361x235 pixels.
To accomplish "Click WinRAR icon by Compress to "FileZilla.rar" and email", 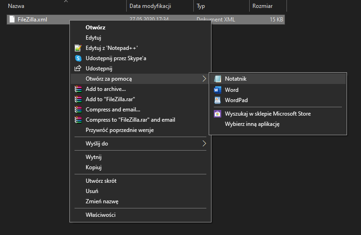I will [78, 120].
